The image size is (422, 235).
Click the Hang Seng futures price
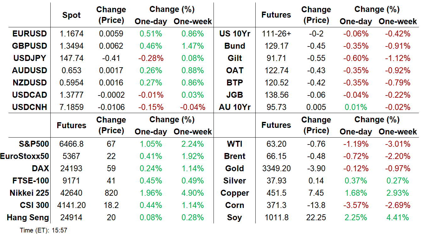click(71, 217)
